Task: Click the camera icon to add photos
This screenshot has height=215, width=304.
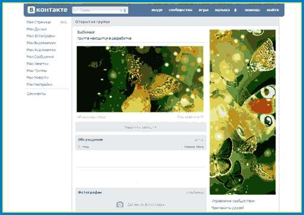Action: pyautogui.click(x=120, y=204)
